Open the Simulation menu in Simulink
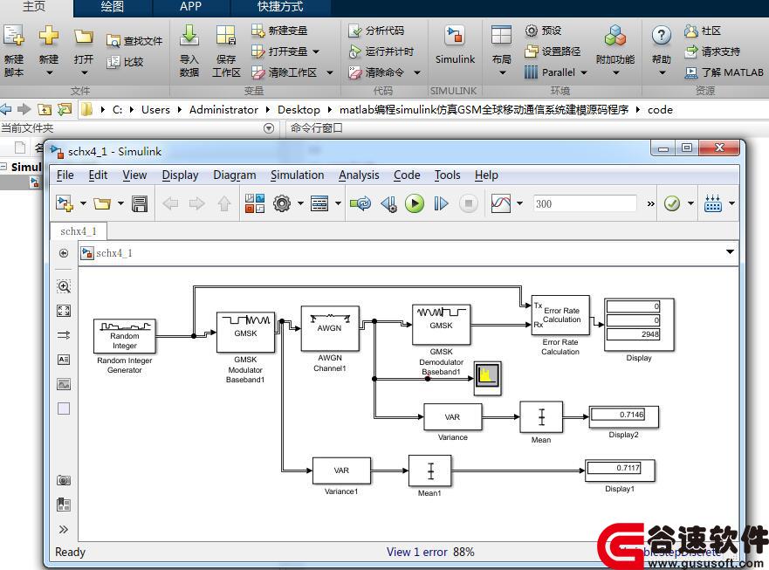 pos(297,175)
